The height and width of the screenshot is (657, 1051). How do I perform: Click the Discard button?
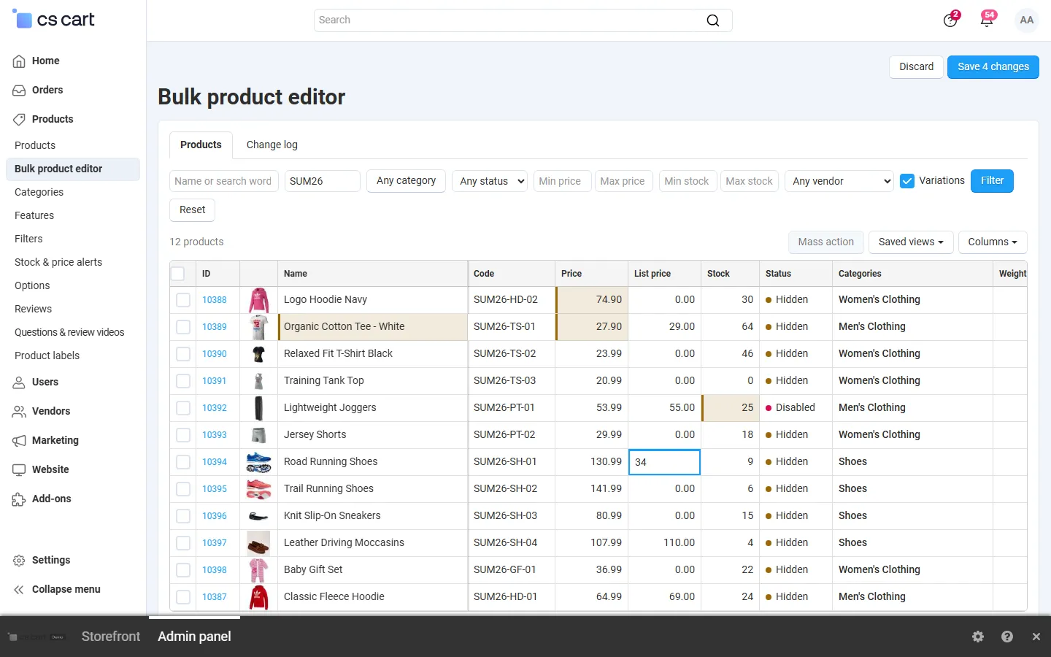click(x=916, y=67)
